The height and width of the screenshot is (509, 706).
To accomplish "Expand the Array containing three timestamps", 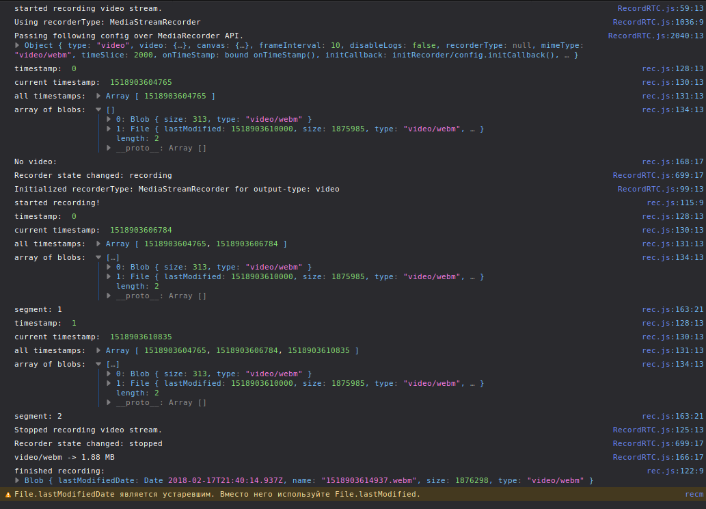I will [x=100, y=350].
